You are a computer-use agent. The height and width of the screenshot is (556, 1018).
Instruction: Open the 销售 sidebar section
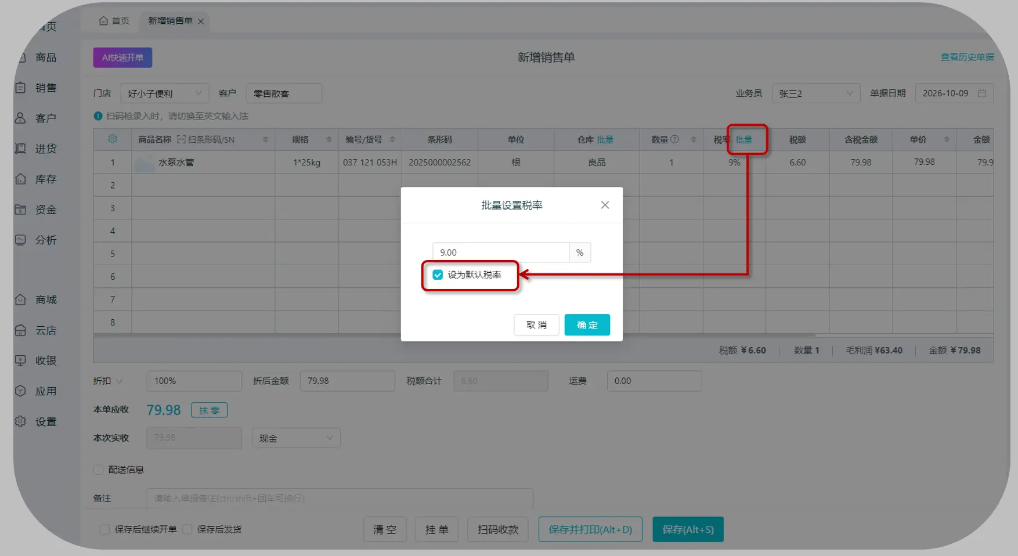pos(35,88)
